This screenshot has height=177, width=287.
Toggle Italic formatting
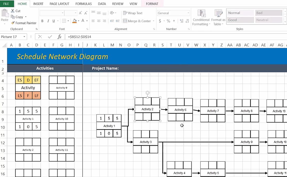pyautogui.click(x=48, y=21)
